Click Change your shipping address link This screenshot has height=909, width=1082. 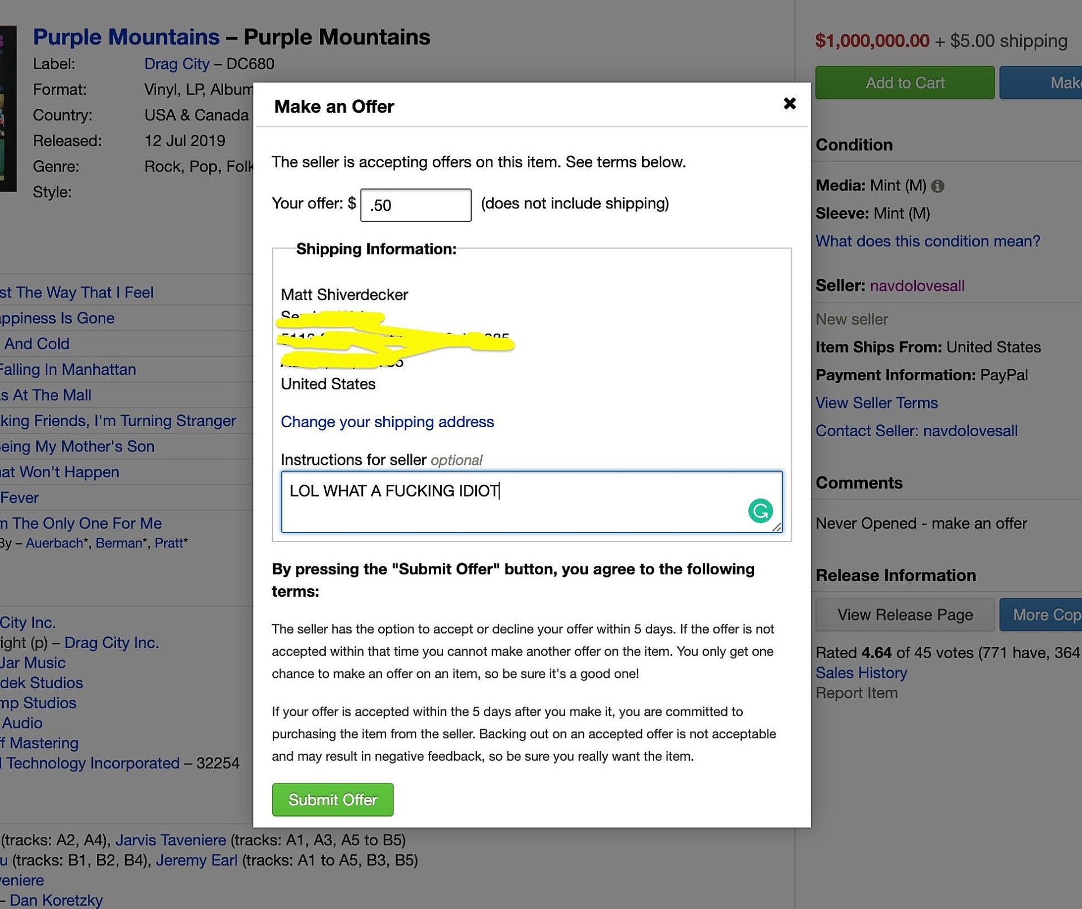[387, 422]
